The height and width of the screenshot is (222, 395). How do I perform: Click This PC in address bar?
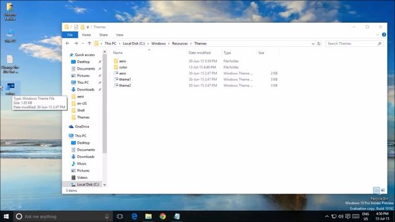point(110,44)
